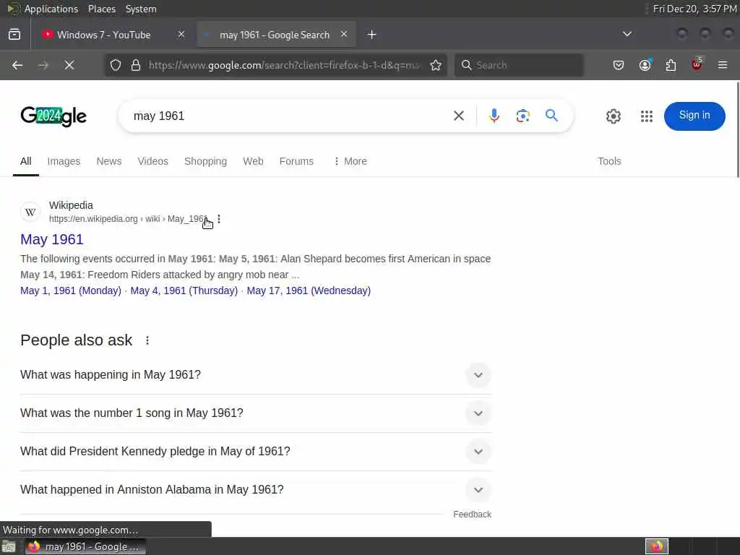Screen dimensions: 740x555
Task: Open the More search filters dropdown
Action: (x=350, y=161)
